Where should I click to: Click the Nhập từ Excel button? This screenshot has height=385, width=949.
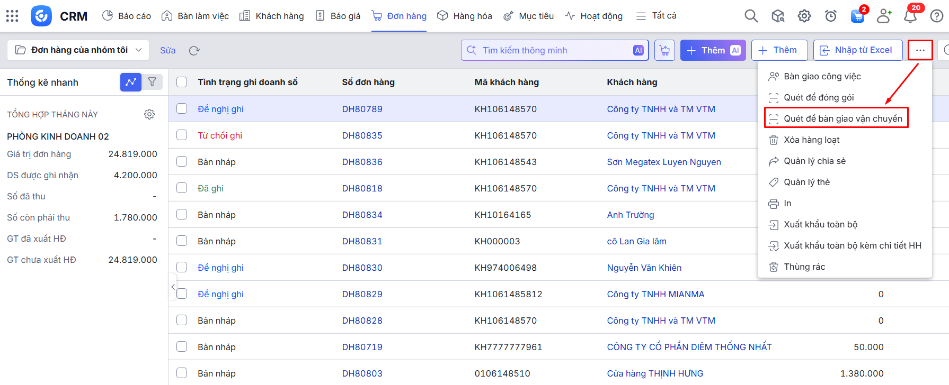tap(857, 50)
